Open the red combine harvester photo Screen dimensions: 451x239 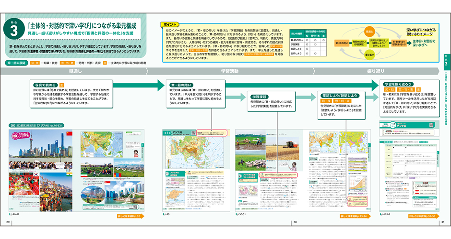pos(282,148)
